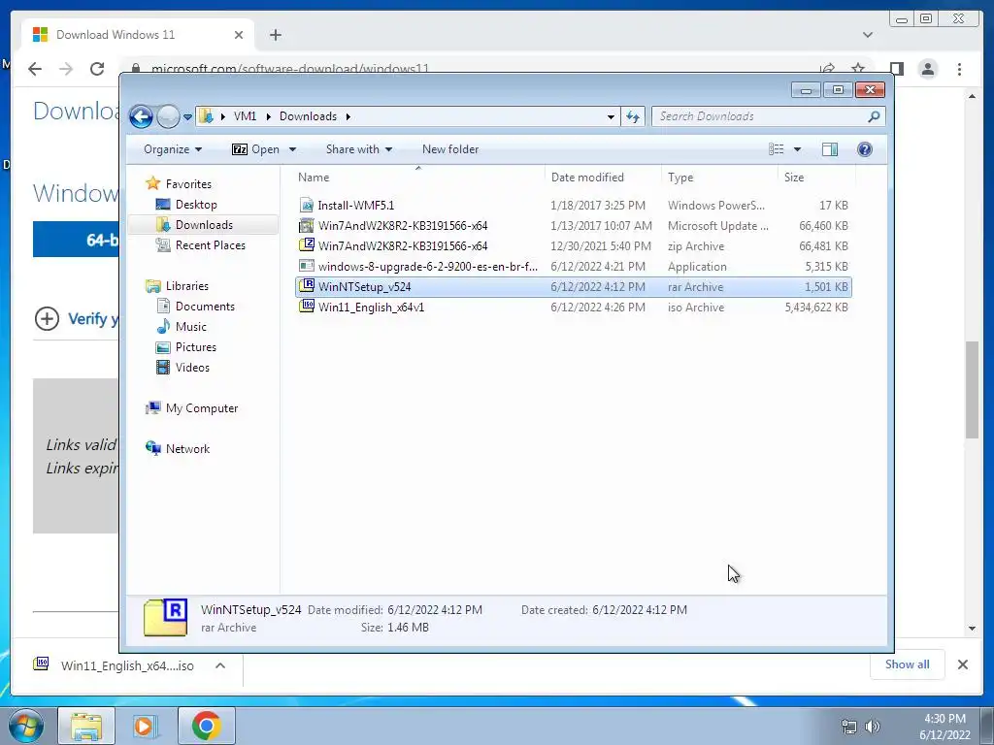994x745 pixels.
Task: Switch to Download Windows 11 tab
Action: pyautogui.click(x=138, y=35)
